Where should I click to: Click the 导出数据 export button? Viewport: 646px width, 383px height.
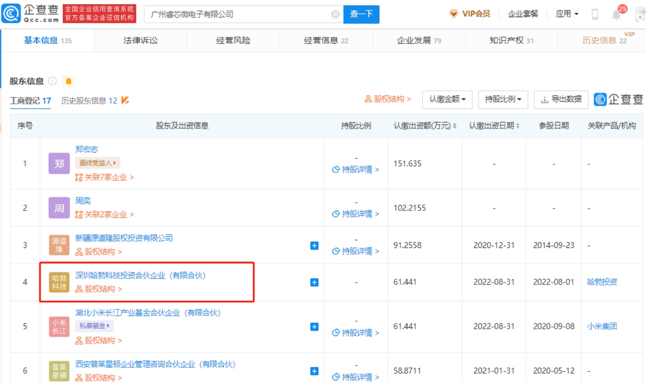tap(561, 99)
